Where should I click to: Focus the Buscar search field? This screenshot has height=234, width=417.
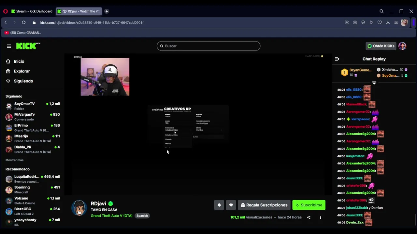coord(208,46)
